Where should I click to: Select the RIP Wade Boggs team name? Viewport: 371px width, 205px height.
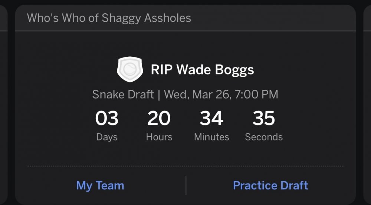(202, 70)
